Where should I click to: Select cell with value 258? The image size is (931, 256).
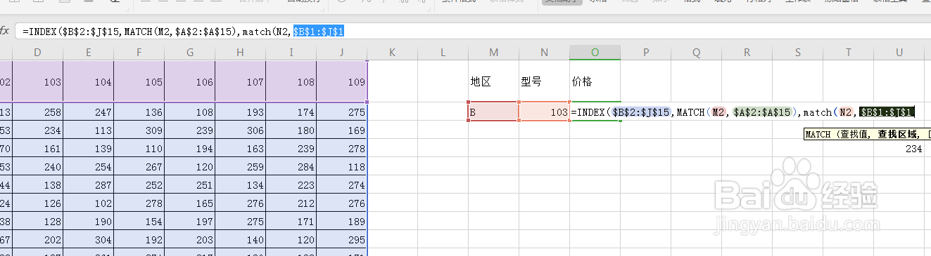[37, 112]
